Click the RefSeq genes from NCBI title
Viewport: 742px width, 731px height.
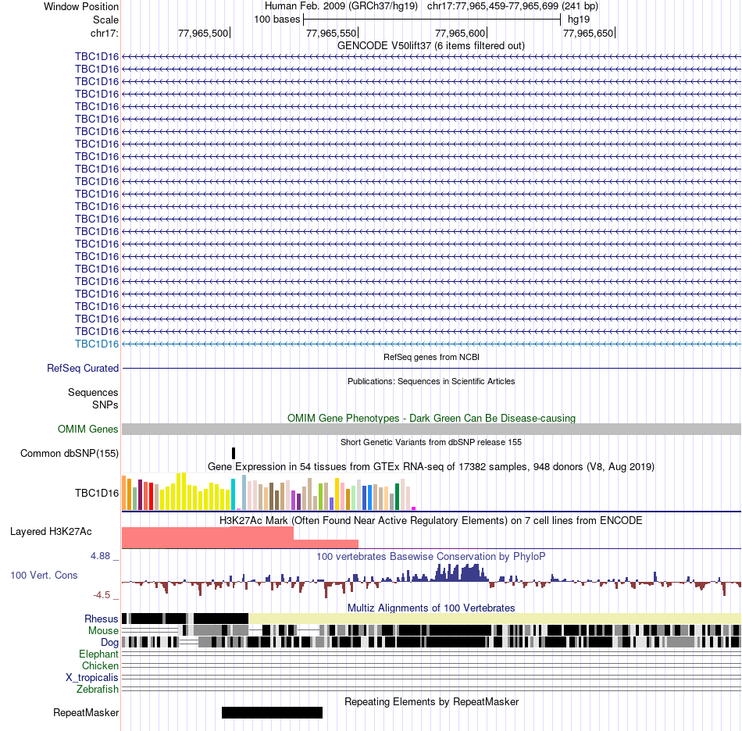coord(431,357)
